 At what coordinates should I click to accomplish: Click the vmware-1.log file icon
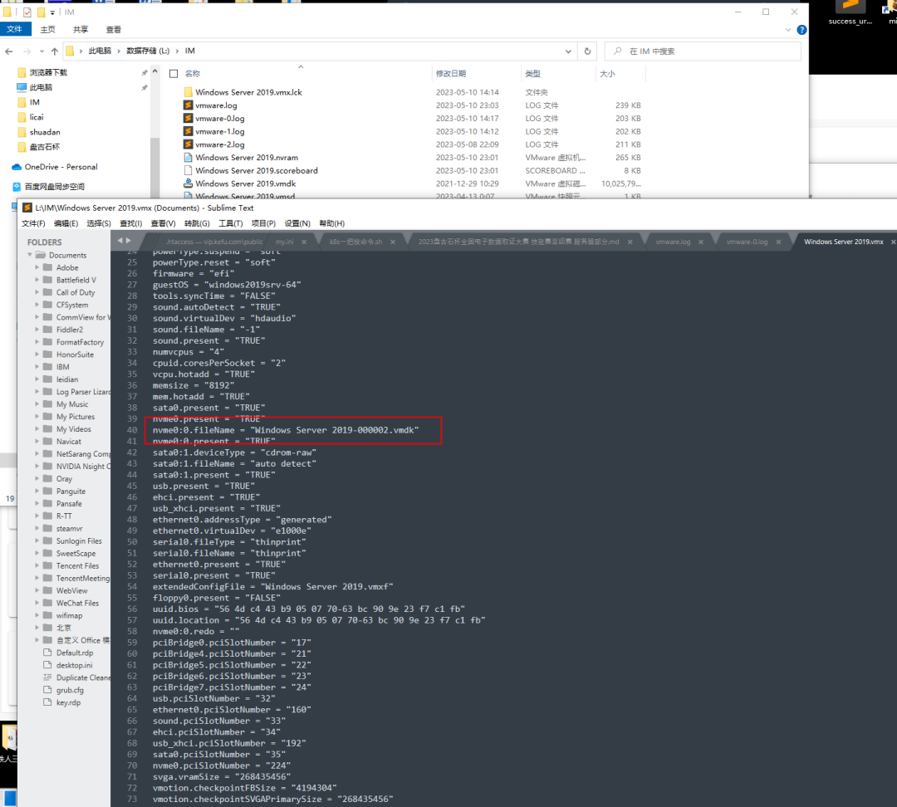pyautogui.click(x=188, y=131)
